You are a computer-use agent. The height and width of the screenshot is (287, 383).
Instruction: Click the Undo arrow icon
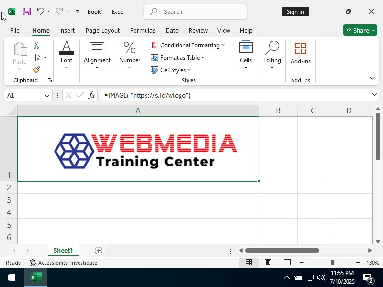(41, 11)
